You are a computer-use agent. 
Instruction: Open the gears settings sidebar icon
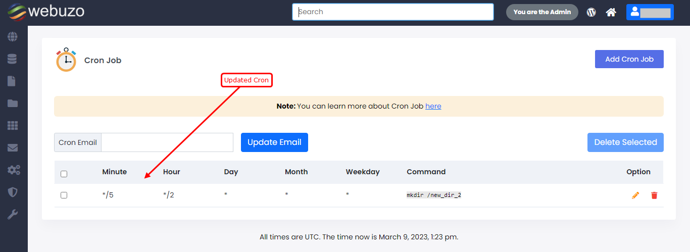tap(13, 170)
